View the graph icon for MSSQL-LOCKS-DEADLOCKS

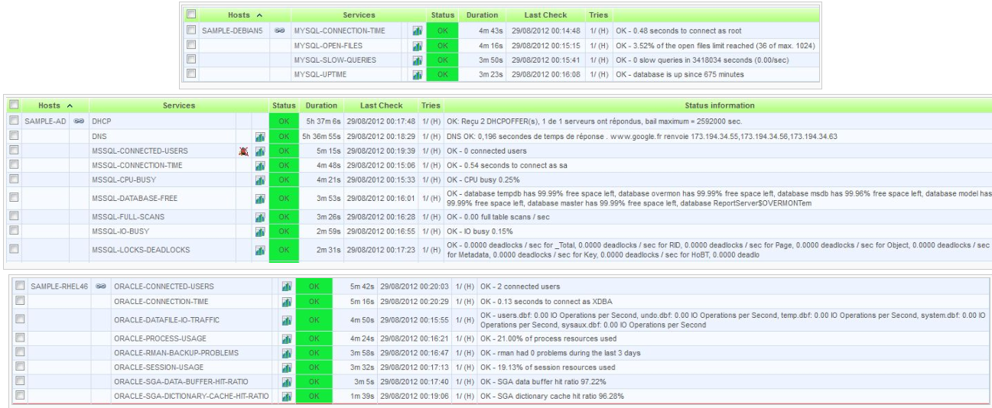coord(260,250)
